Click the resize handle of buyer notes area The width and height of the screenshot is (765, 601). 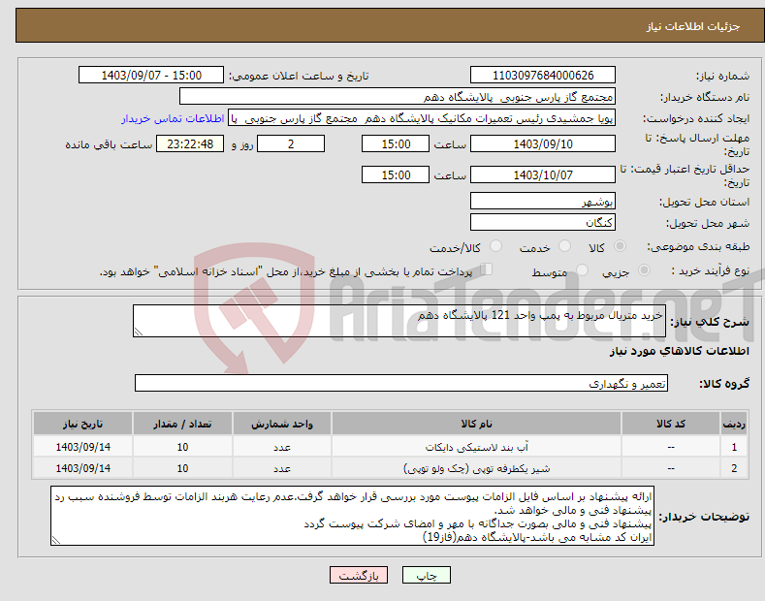click(x=56, y=540)
